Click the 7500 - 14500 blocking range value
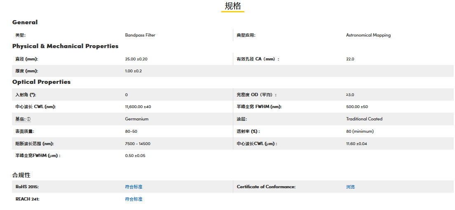The height and width of the screenshot is (210, 455). [x=137, y=144]
